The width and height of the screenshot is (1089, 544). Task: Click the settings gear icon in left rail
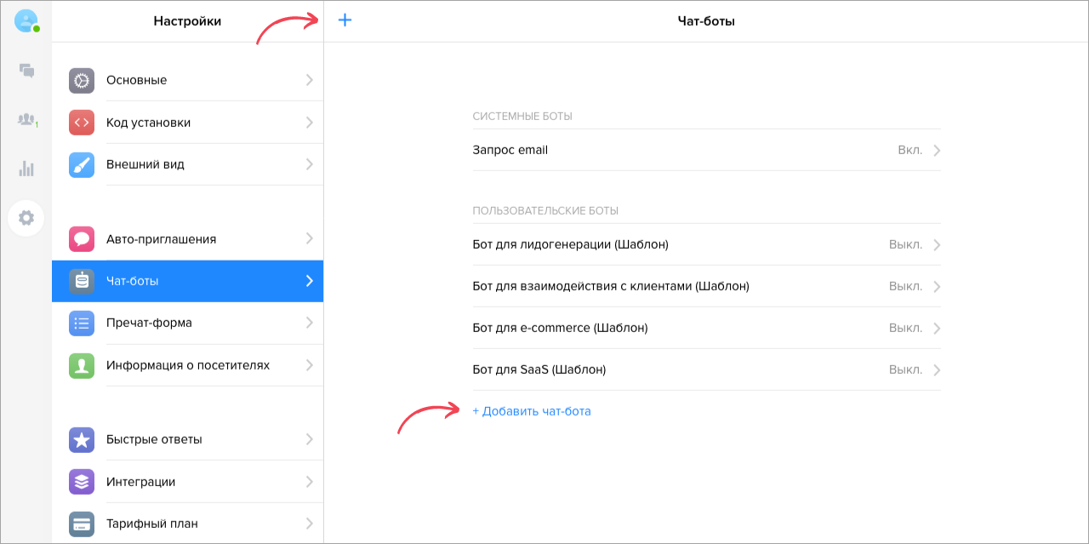pos(26,218)
